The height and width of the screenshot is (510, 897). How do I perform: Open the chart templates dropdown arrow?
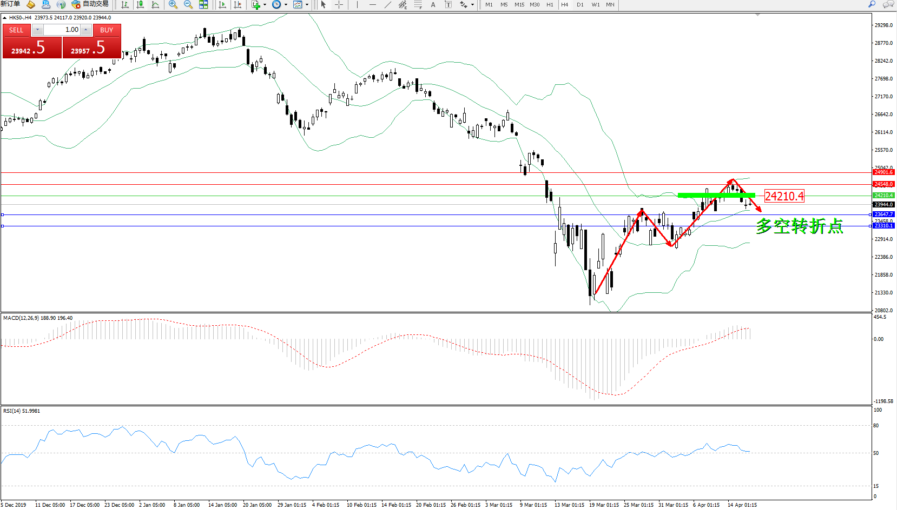[x=307, y=4]
